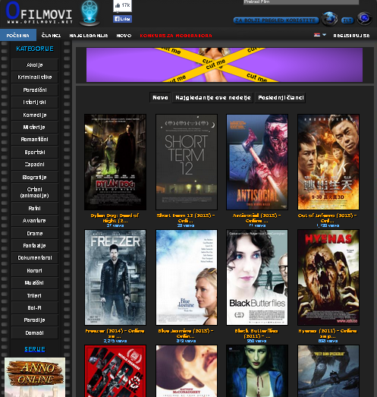
Task: Click the Short Term 12 (2013) title
Action: (186, 218)
